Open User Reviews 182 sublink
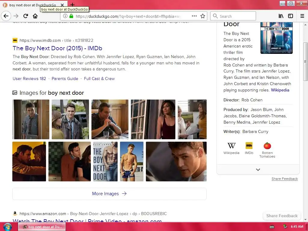Image resolution: width=308 pixels, height=231 pixels. (x=29, y=79)
